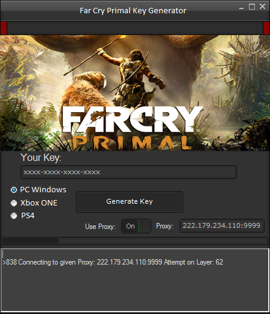Click the Your Key label

41,157
